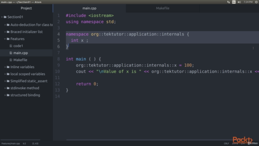This screenshot has height=146, width=259.
Task: Collapse the Features folder
Action: click(x=5, y=39)
